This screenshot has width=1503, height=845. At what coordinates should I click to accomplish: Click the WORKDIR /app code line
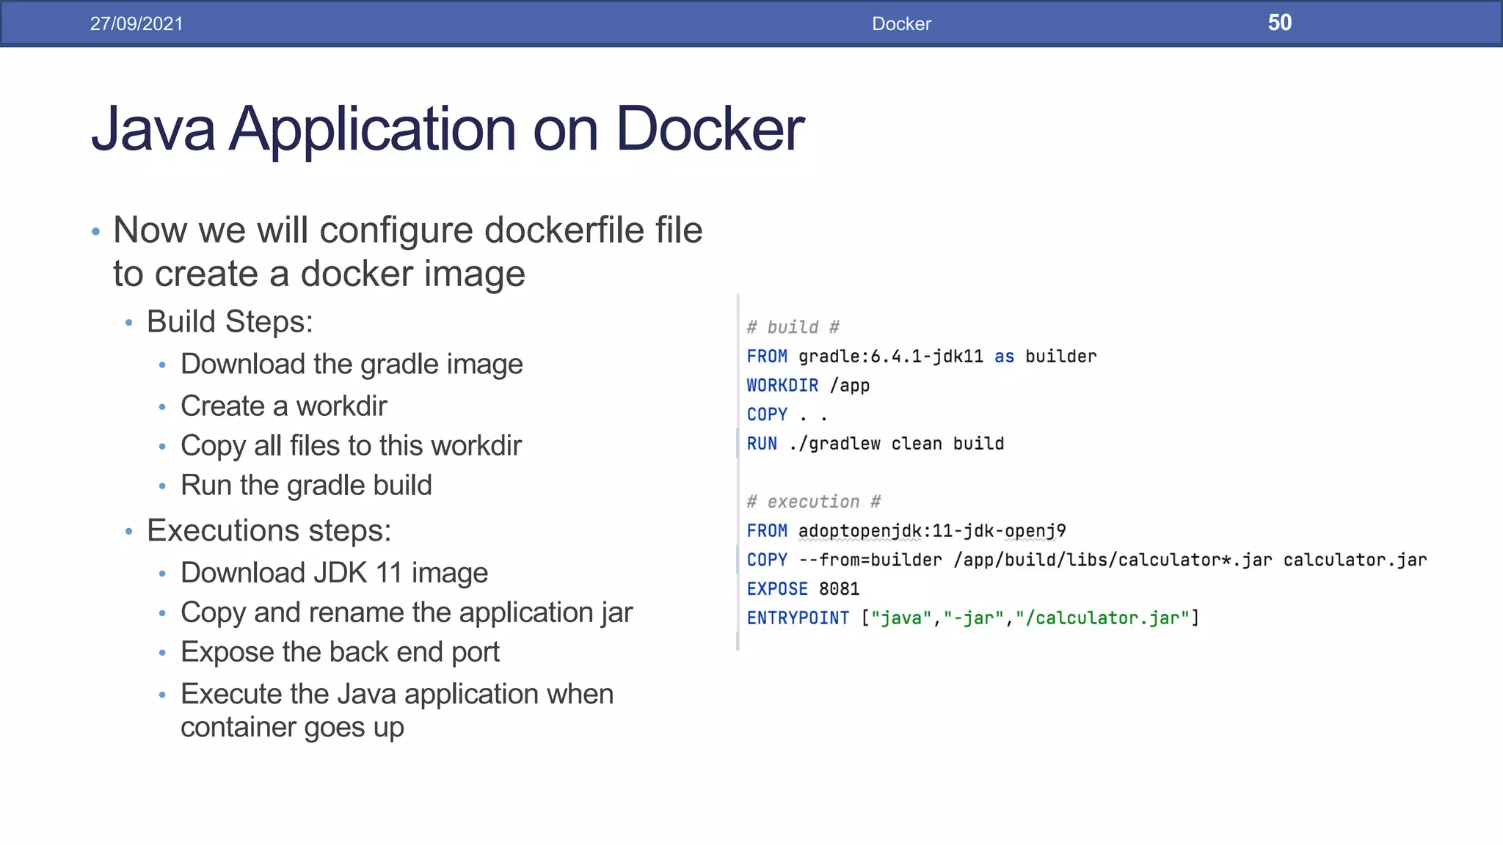(x=808, y=385)
